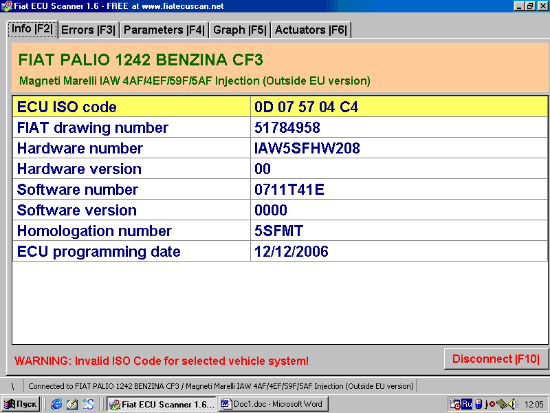Launch Internet Explorer from quick launch
This screenshot has height=413, width=550.
pyautogui.click(x=56, y=404)
